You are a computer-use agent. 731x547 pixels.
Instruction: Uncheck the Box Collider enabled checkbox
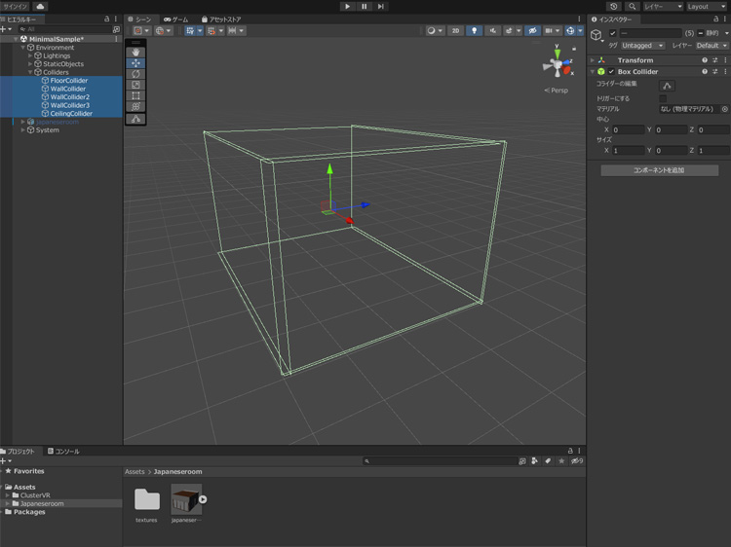tap(611, 72)
